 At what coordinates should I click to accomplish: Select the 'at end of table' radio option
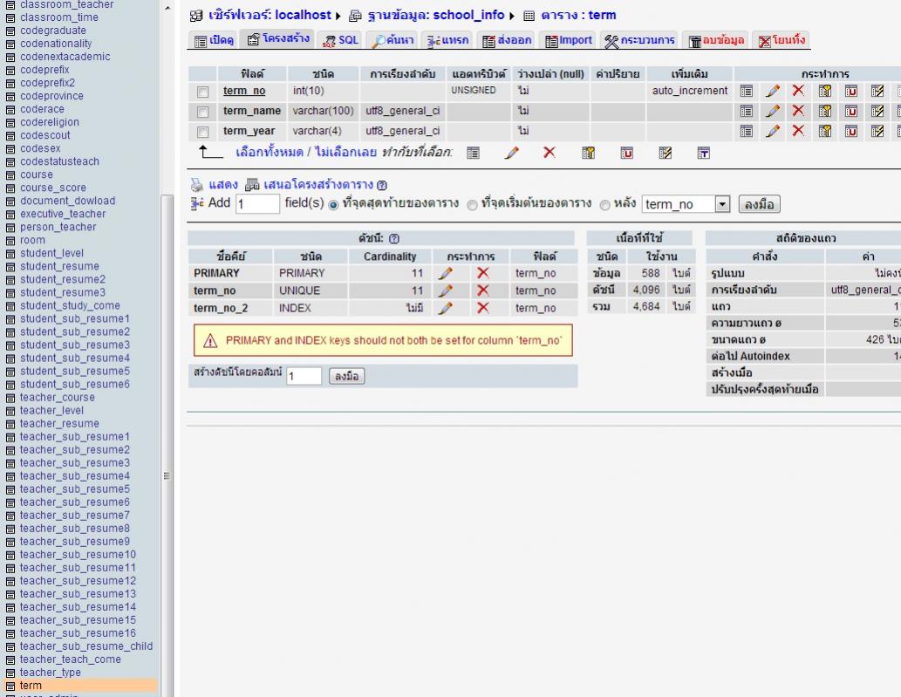click(x=333, y=205)
